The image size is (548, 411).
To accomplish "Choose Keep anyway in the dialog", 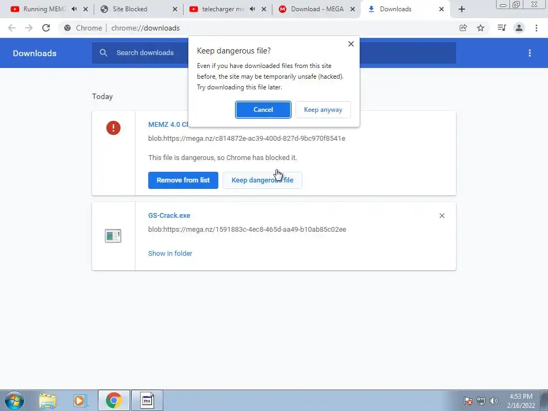I will [323, 110].
